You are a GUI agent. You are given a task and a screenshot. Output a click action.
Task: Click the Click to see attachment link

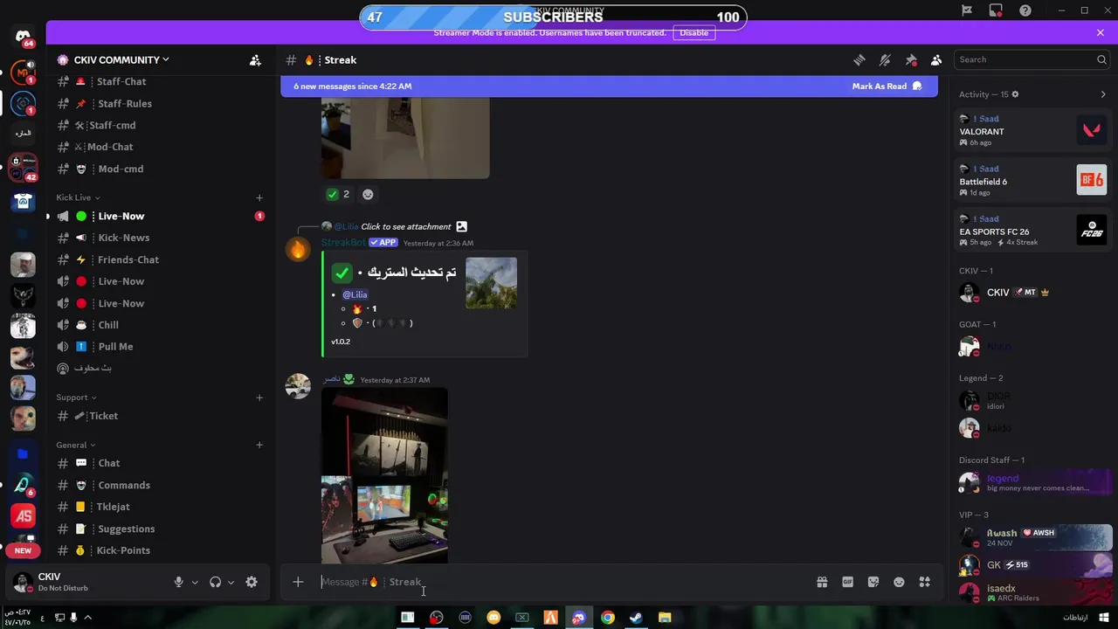coord(406,226)
